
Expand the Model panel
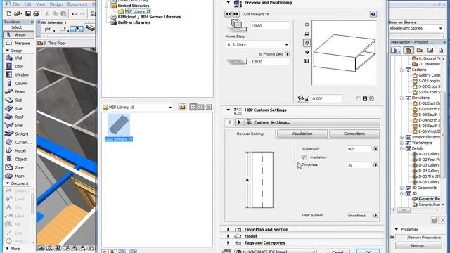pos(229,236)
